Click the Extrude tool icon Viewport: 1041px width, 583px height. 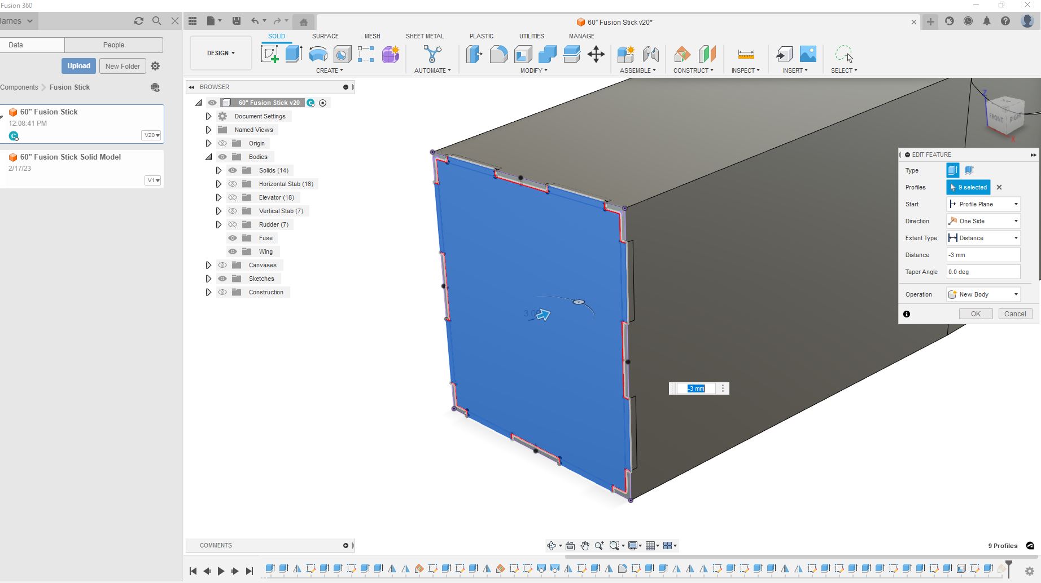point(294,54)
